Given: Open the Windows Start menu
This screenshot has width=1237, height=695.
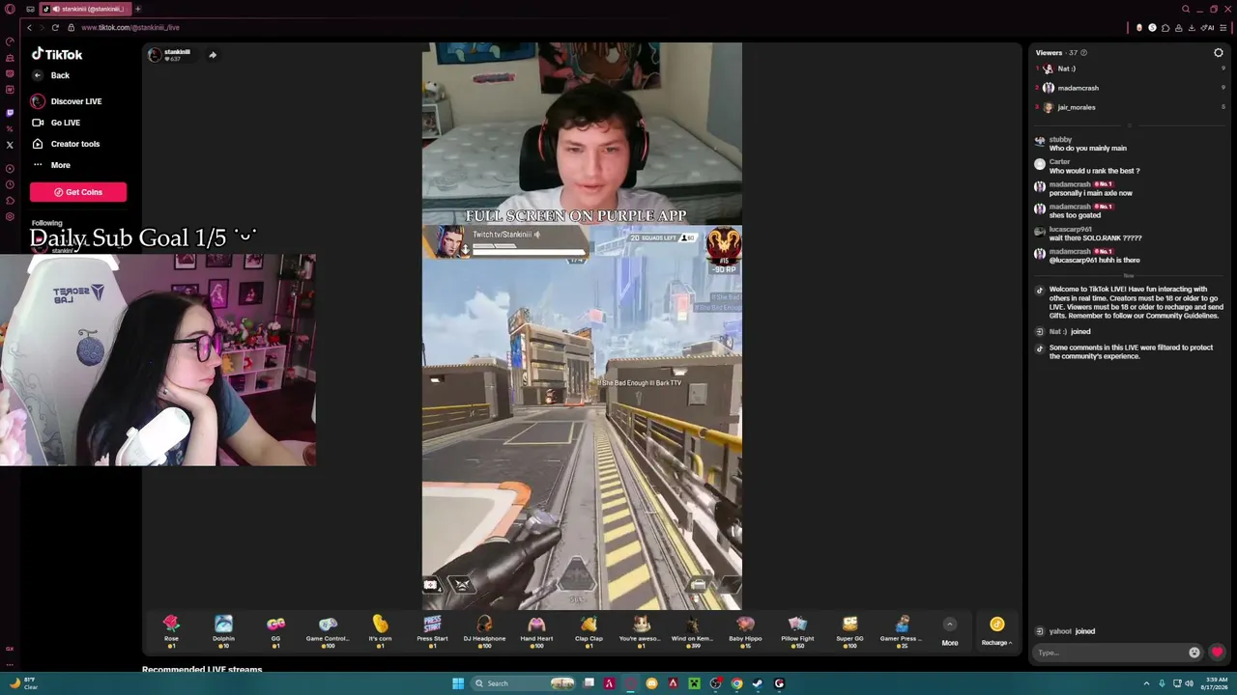Looking at the screenshot, I should [x=458, y=683].
